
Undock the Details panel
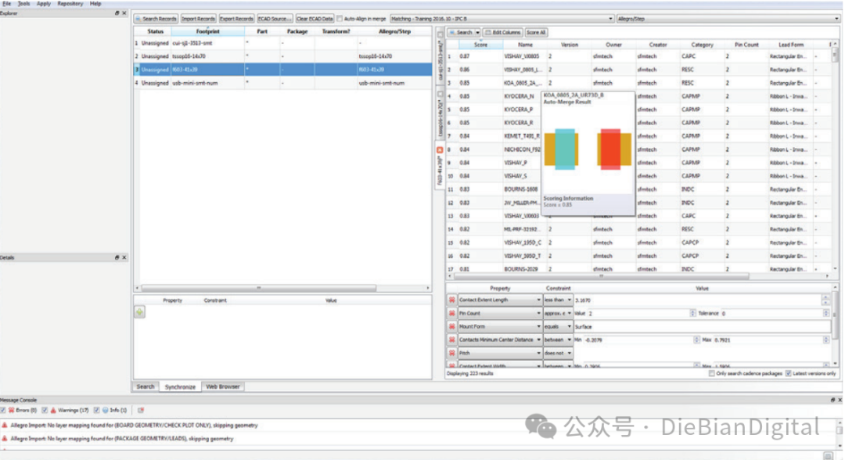[117, 257]
